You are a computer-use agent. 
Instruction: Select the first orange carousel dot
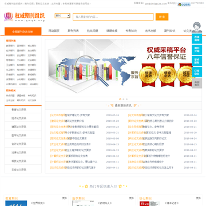(120, 99)
